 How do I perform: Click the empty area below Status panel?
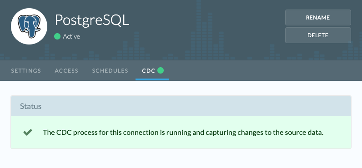point(181,158)
